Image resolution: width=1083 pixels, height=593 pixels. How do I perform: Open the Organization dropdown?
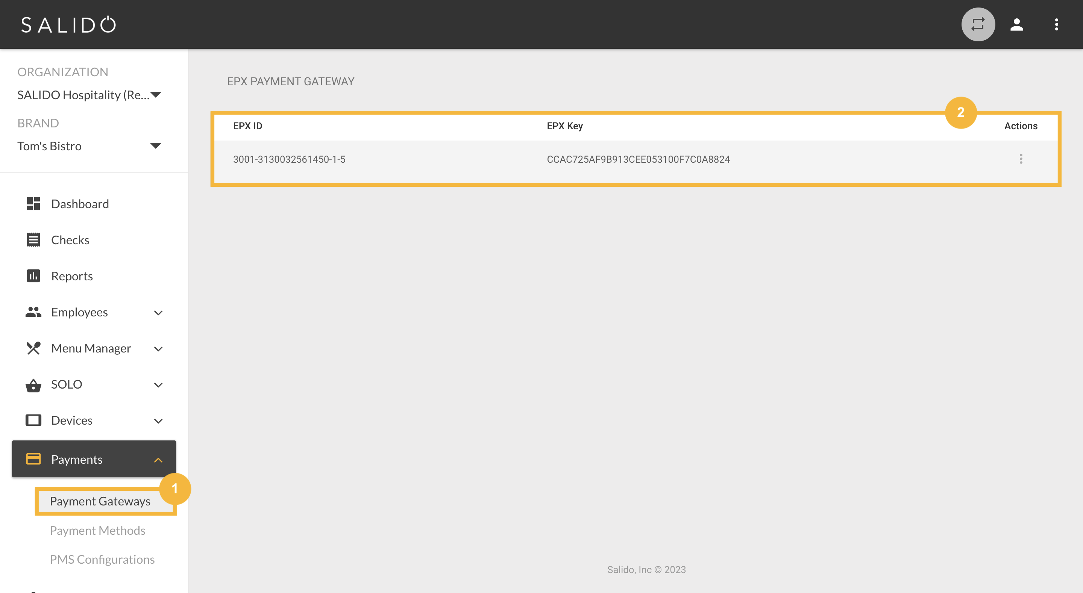89,95
